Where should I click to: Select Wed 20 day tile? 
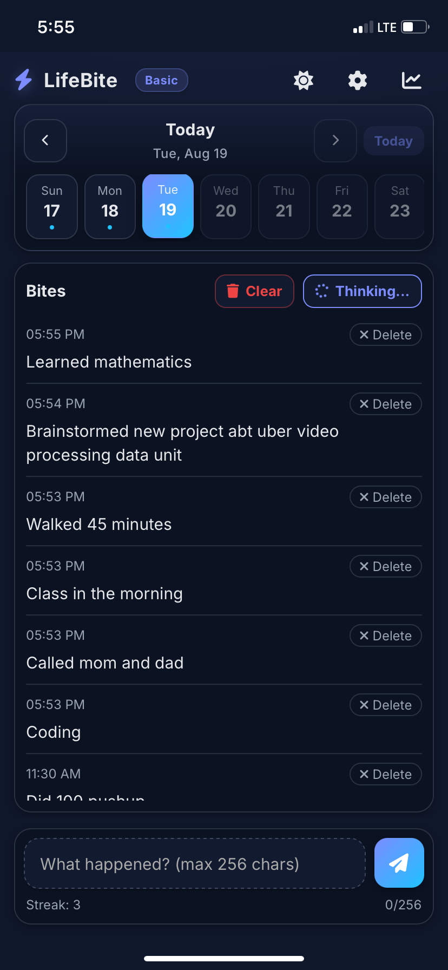226,206
